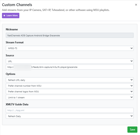
Task: Close the Custom Channels dialog
Action: pyautogui.click(x=136, y=5)
